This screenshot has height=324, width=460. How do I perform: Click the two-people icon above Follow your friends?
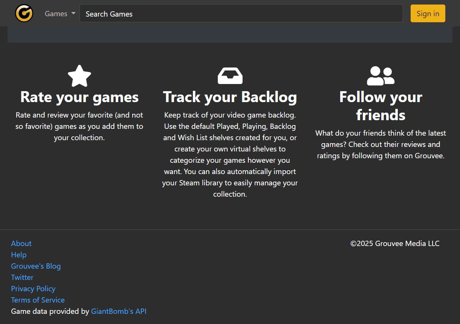(381, 76)
